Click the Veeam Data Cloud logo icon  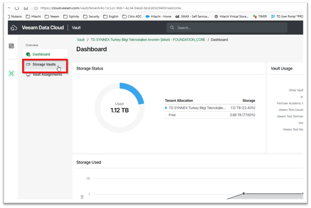tap(14, 28)
